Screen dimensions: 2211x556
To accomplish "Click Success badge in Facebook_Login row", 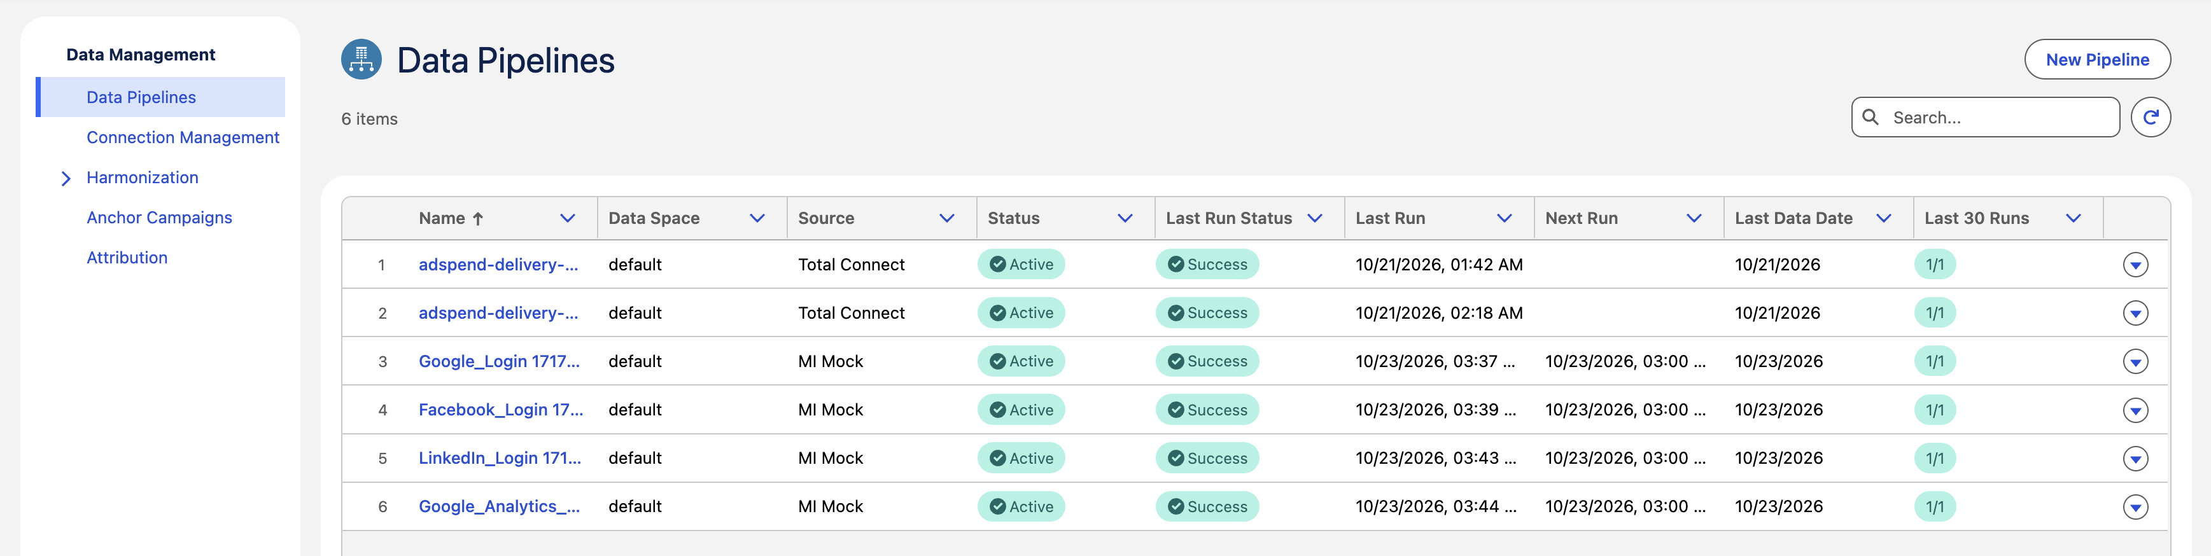I will click(1207, 410).
